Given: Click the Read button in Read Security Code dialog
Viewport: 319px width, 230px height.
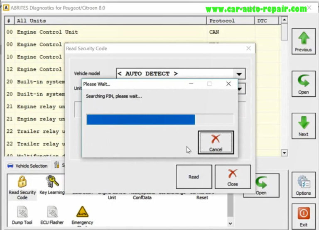Looking at the screenshot, I should coord(194,177).
